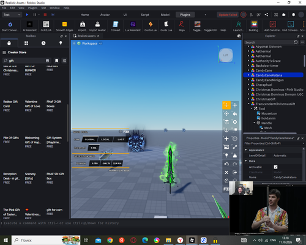Collapse the Appearance properties section

246,150
